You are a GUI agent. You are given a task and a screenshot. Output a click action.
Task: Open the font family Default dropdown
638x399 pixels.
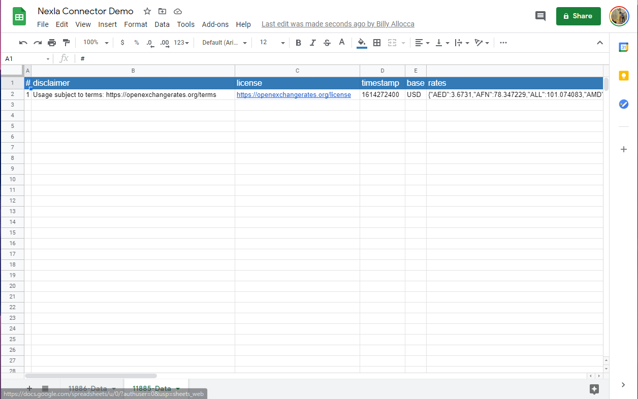coord(225,43)
